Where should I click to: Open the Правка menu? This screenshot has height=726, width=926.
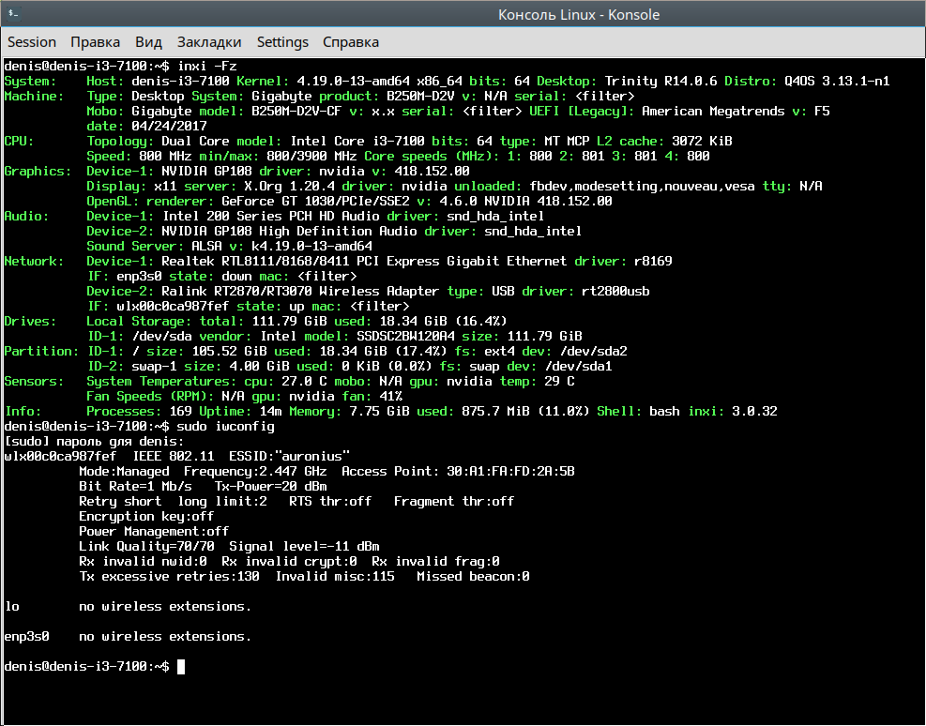95,42
